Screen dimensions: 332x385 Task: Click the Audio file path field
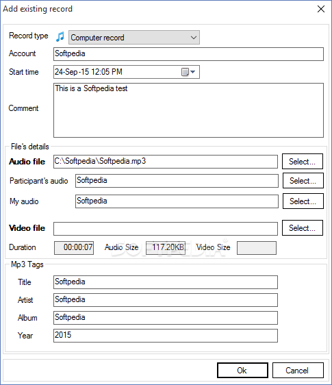(166, 162)
